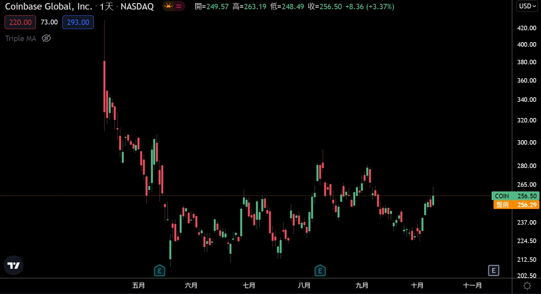Click the NASDAQ exchange label
Screen dimensions: 541x294
137,6
